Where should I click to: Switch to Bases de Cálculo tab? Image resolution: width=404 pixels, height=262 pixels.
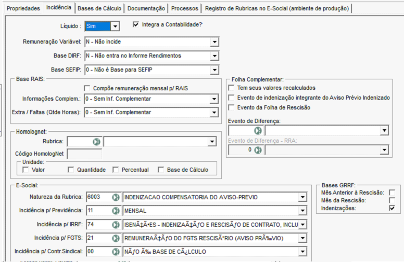pos(99,8)
